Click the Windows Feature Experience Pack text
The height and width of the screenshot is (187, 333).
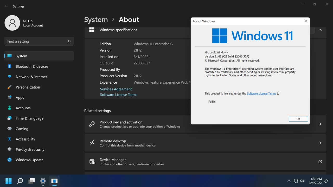162,82
